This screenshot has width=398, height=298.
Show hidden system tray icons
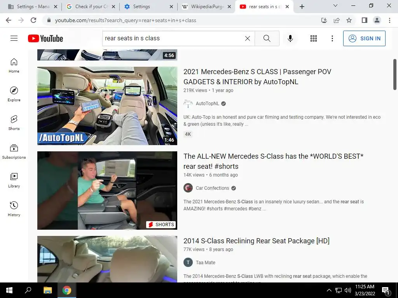coord(329,290)
